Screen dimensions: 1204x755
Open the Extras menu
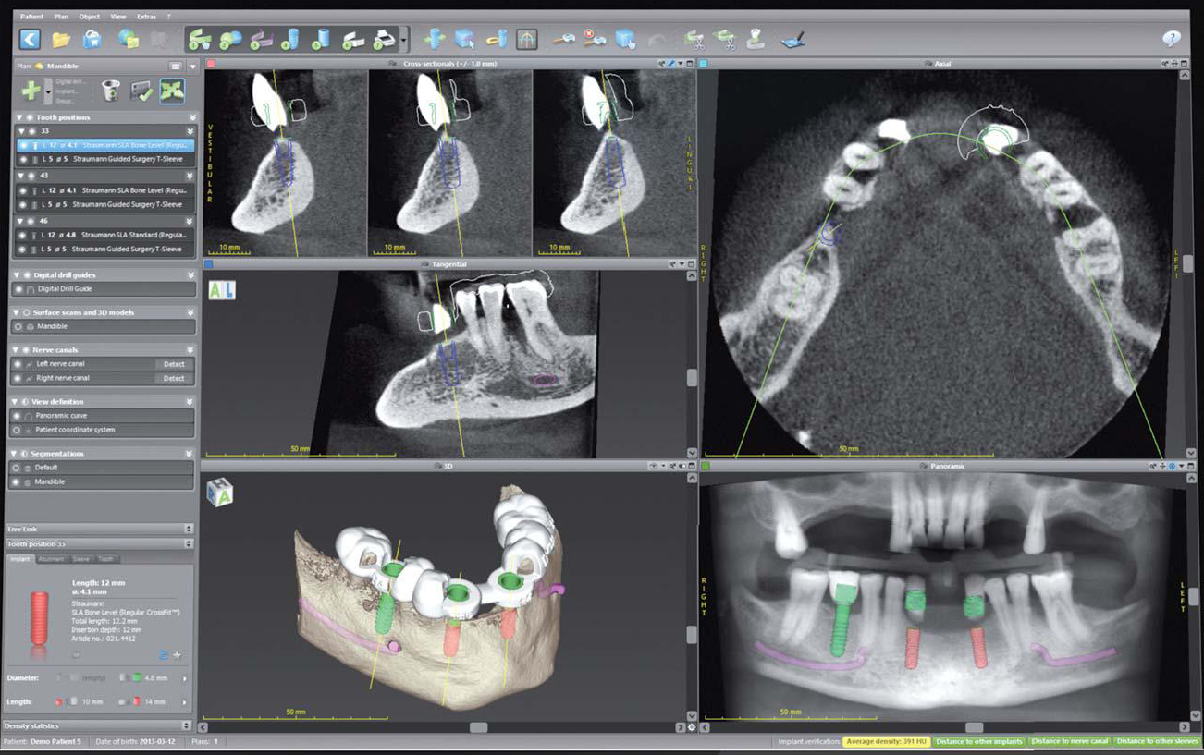146,17
